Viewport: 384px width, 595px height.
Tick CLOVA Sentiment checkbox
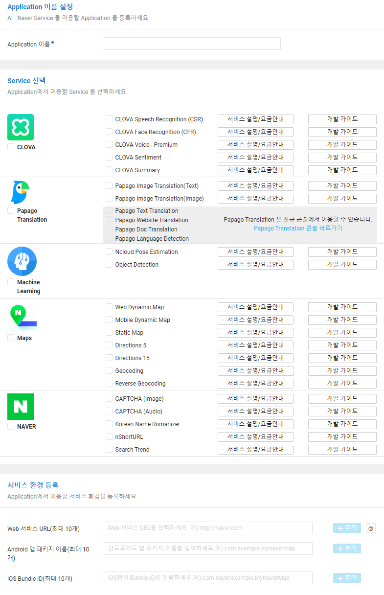click(109, 157)
